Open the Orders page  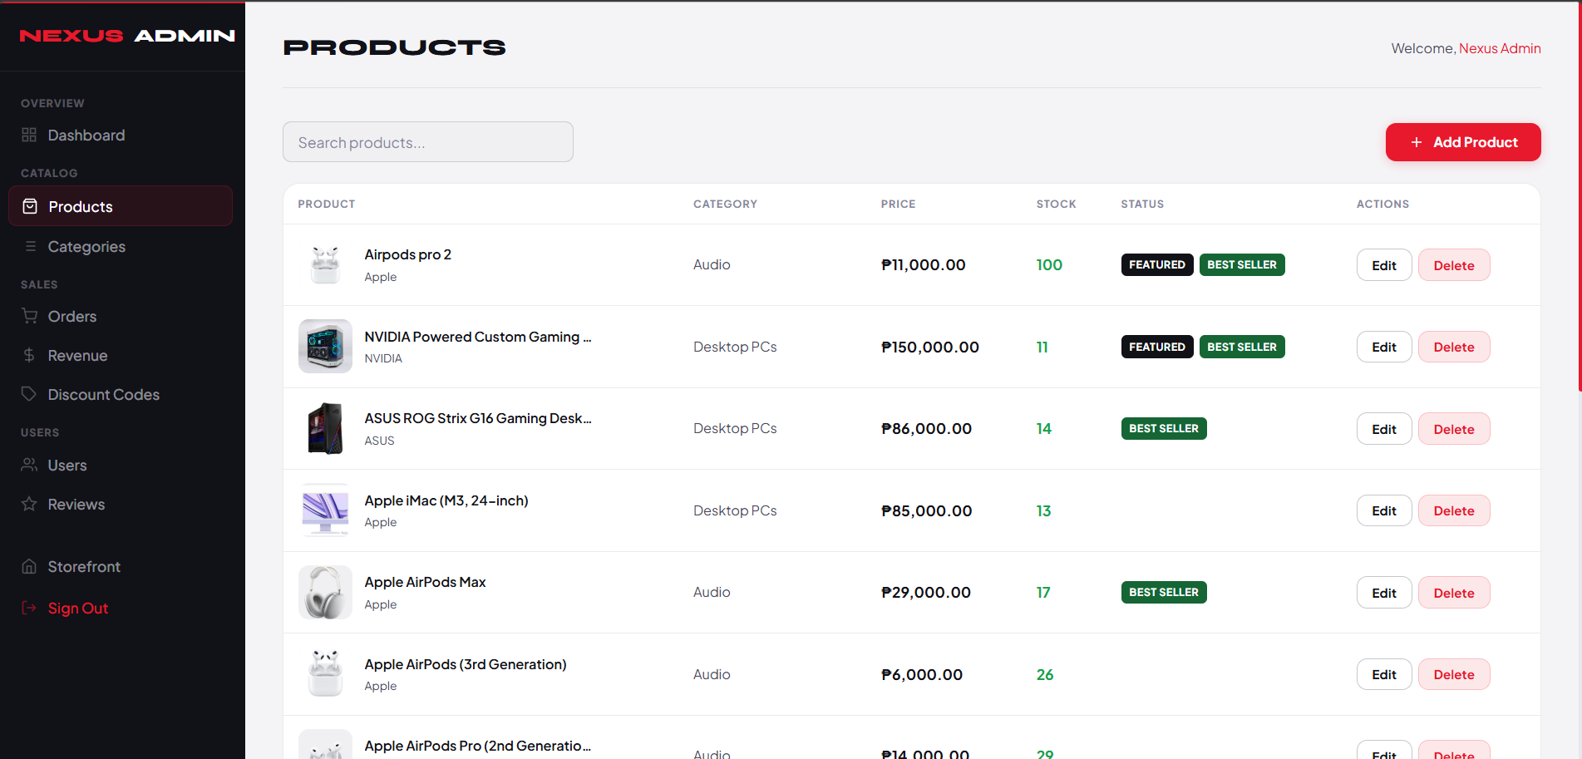(121, 316)
